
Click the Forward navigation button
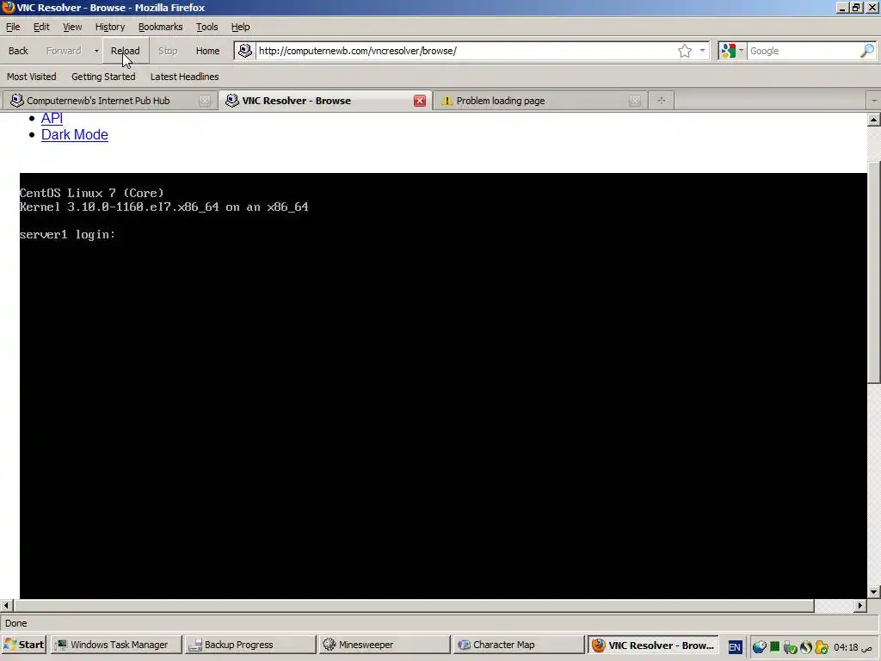coord(64,51)
